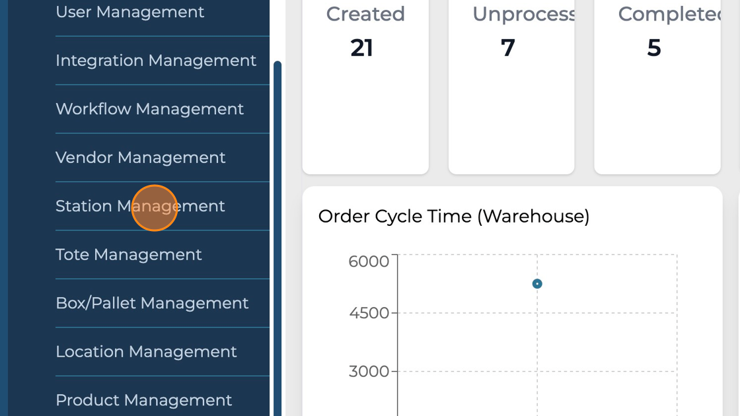Open Product Management menu item
This screenshot has height=416, width=740.
pyautogui.click(x=144, y=400)
